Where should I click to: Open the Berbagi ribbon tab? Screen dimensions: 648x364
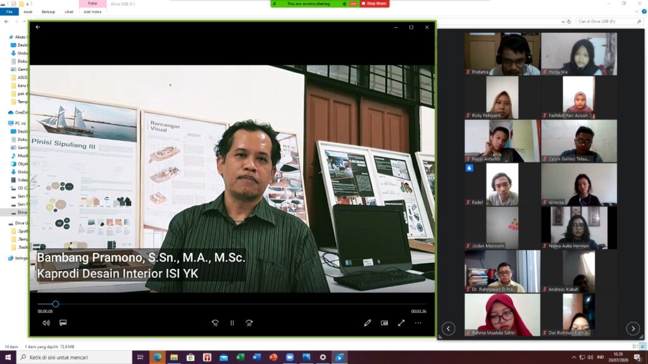[48, 12]
